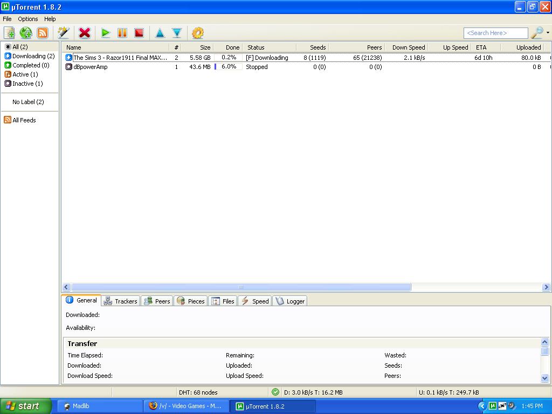Switch to the Trackers tab
Screen dimensions: 552x414
(121, 301)
